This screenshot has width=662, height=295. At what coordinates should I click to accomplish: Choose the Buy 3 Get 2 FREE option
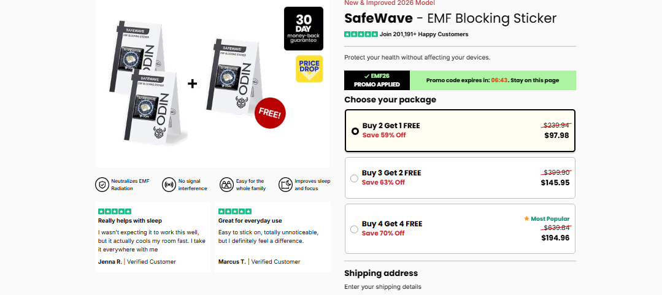tap(354, 178)
